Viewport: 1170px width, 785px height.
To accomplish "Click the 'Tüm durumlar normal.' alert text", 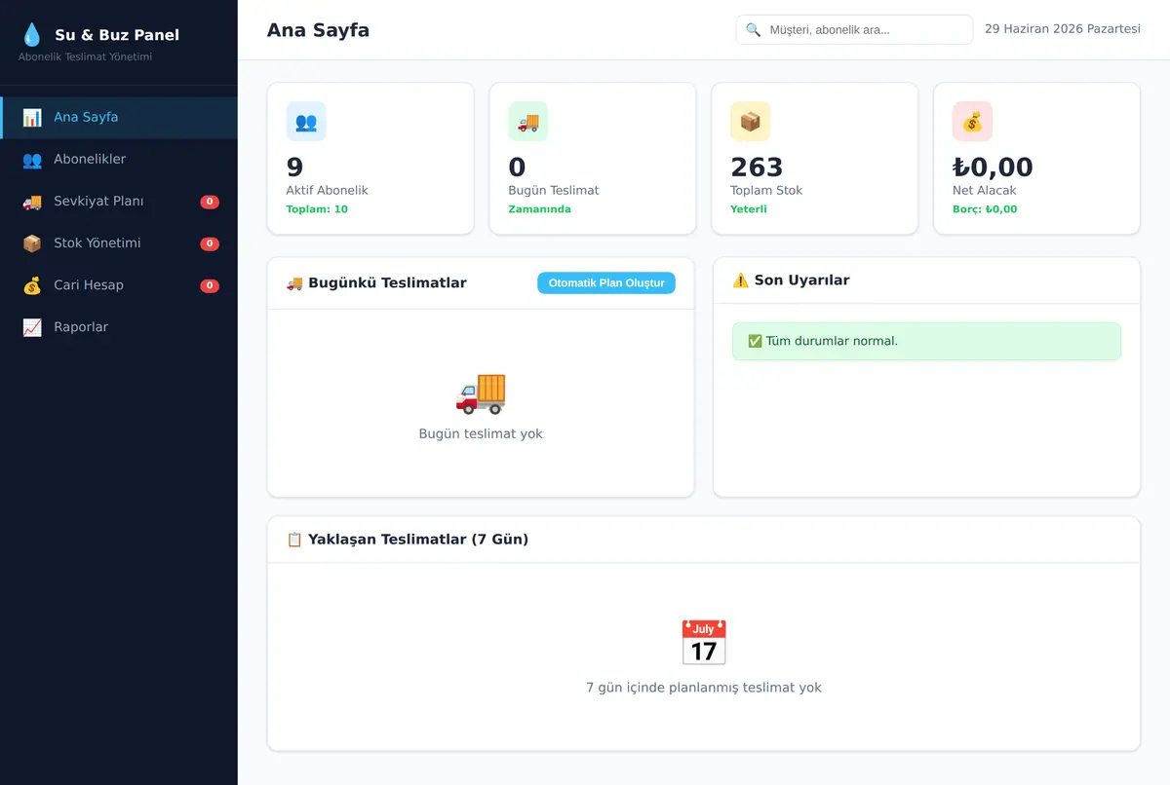I will [x=832, y=341].
